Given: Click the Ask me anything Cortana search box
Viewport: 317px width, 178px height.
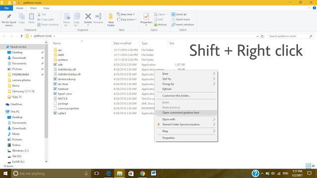Looking at the screenshot, I should point(51,174).
